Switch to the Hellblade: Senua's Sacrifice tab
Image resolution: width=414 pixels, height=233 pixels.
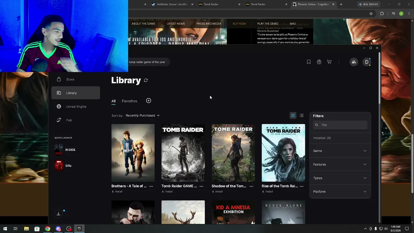(x=171, y=4)
